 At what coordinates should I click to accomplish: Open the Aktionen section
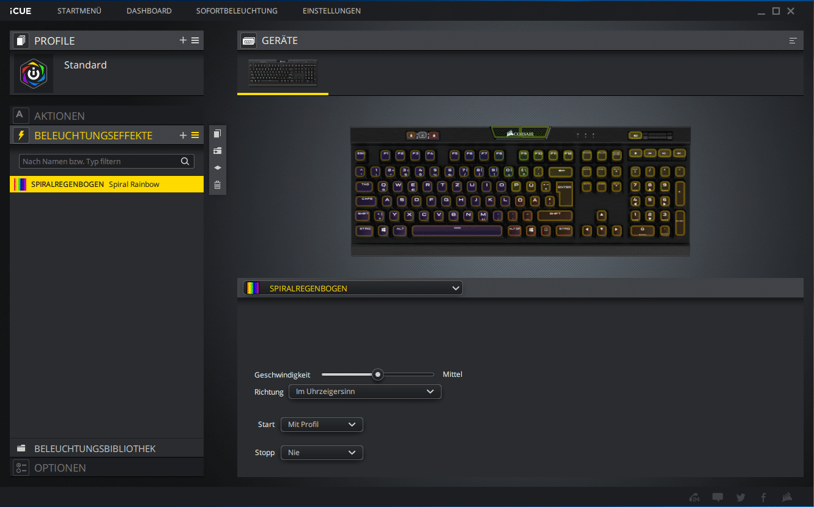[x=59, y=115]
